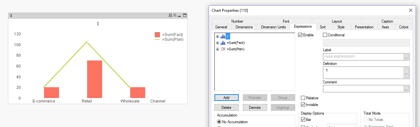Open the Comment ellipsis editor button

[406, 89]
